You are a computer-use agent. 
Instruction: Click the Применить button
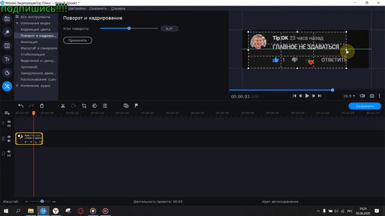78,40
